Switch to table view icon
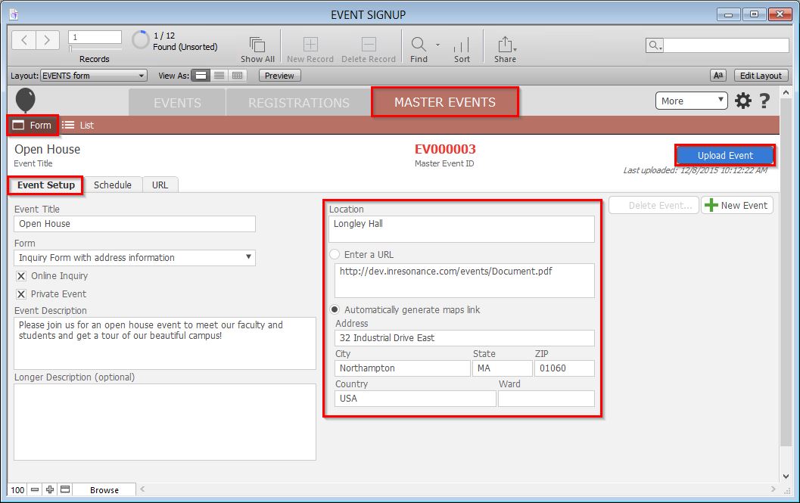 coord(238,76)
